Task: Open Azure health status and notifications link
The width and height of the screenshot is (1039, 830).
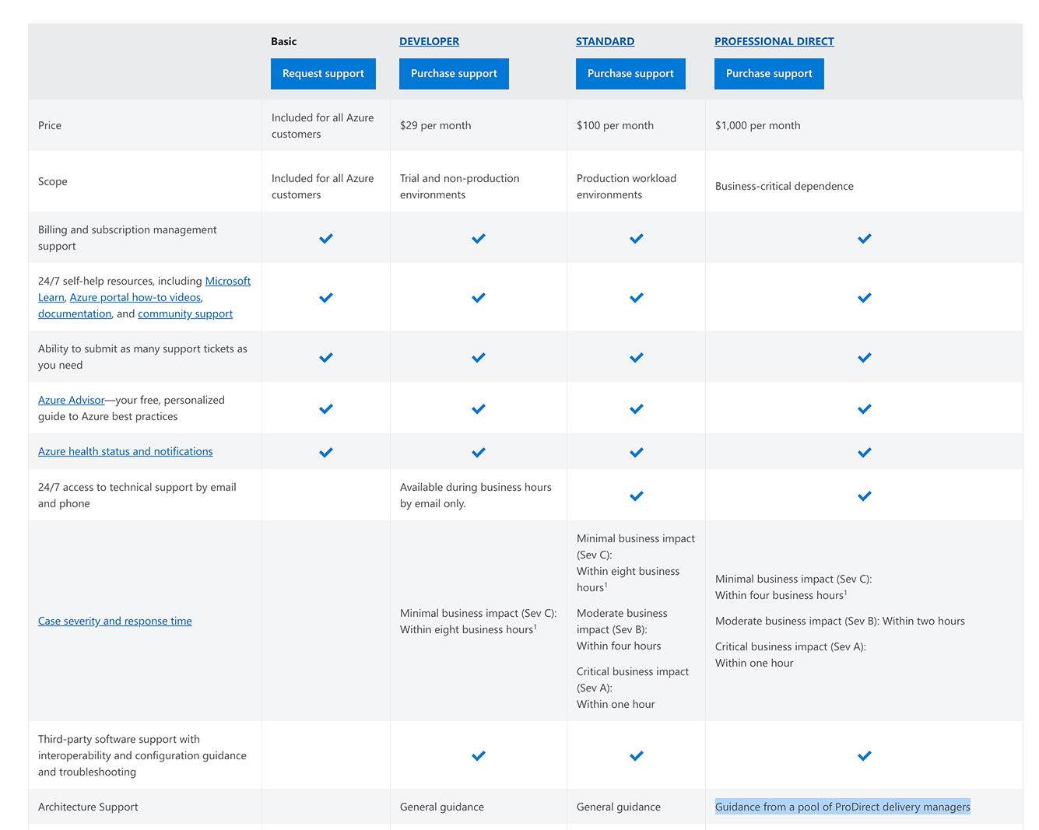Action: [x=125, y=451]
